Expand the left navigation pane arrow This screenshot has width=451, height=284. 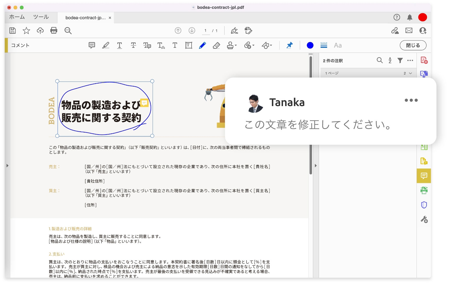pyautogui.click(x=7, y=166)
